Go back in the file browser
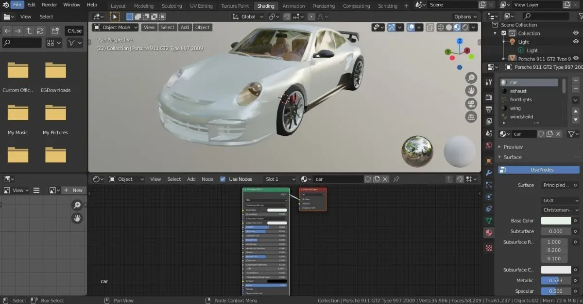Screen dimensions: 583x304 pos(7,31)
